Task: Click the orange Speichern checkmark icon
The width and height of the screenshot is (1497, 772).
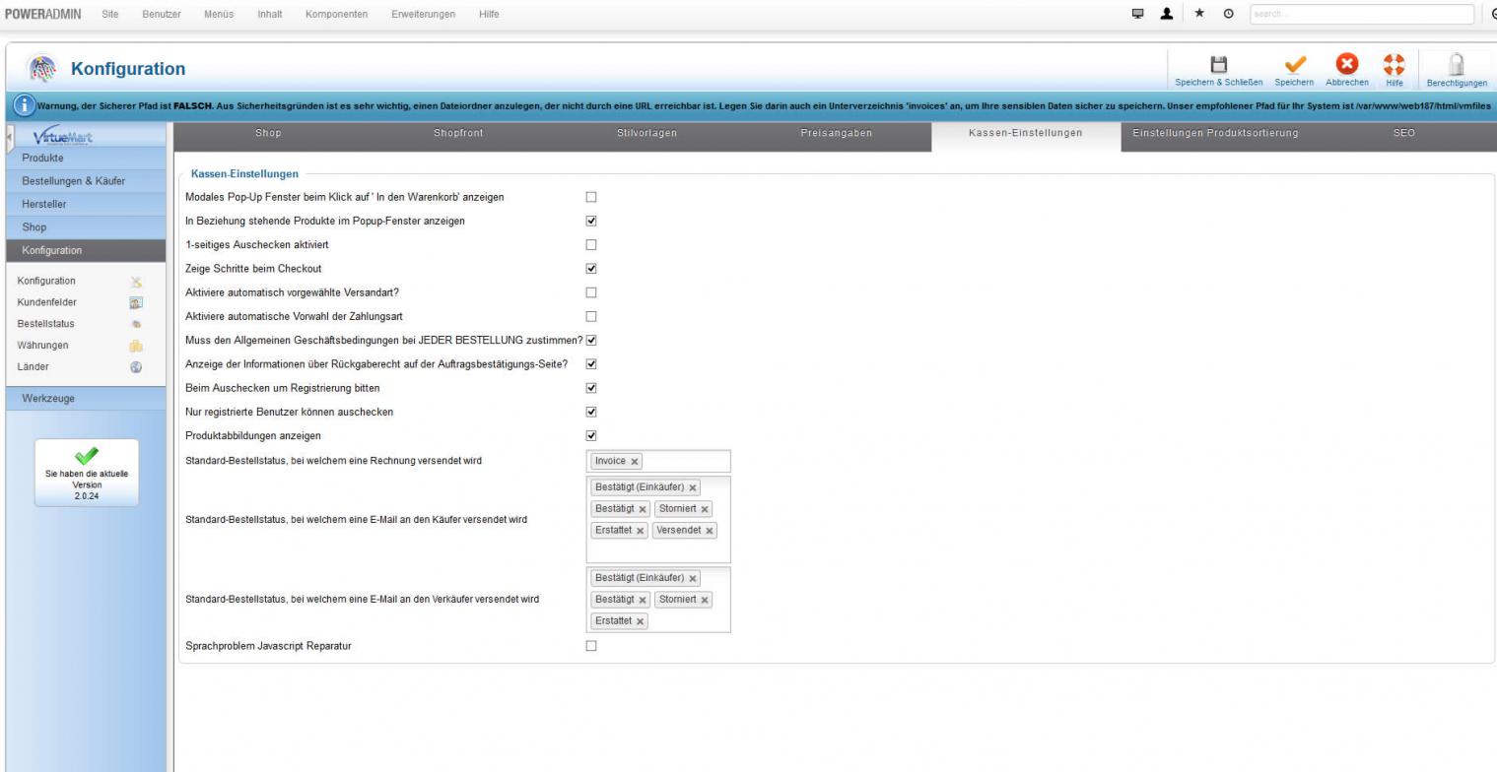Action: (1294, 65)
